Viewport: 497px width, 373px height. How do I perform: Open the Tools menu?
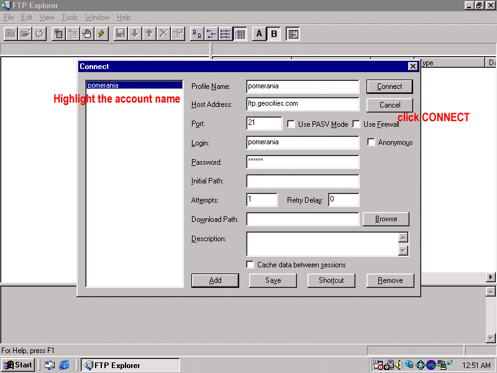tap(70, 17)
